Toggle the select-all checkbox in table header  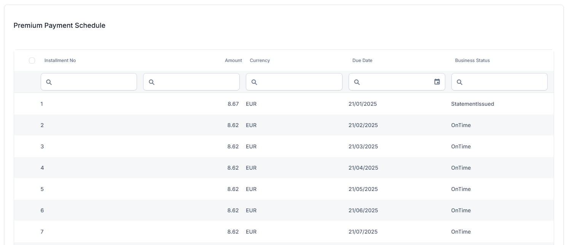(32, 60)
